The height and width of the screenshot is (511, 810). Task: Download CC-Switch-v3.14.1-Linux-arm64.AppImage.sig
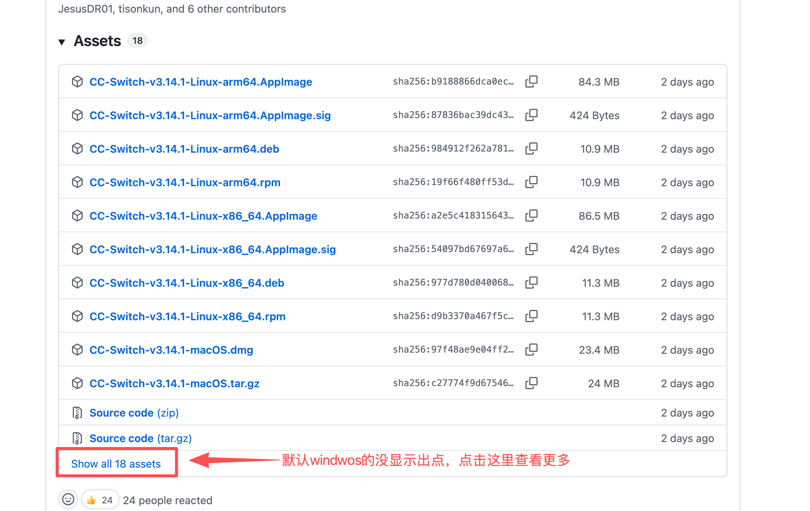coord(210,115)
